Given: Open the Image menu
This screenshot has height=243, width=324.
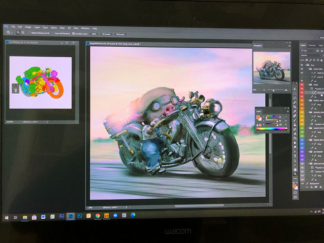Looking at the screenshot, I should pyautogui.click(x=28, y=27).
